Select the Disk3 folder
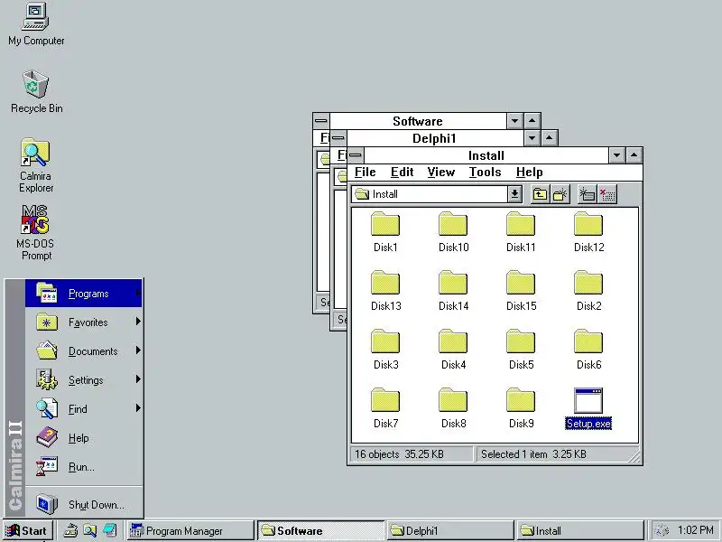Screen dimensions: 722x542 [385, 350]
